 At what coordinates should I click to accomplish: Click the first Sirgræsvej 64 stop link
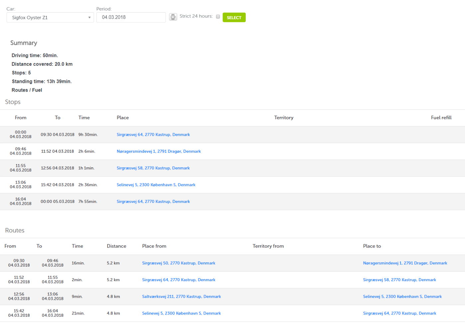tap(153, 135)
